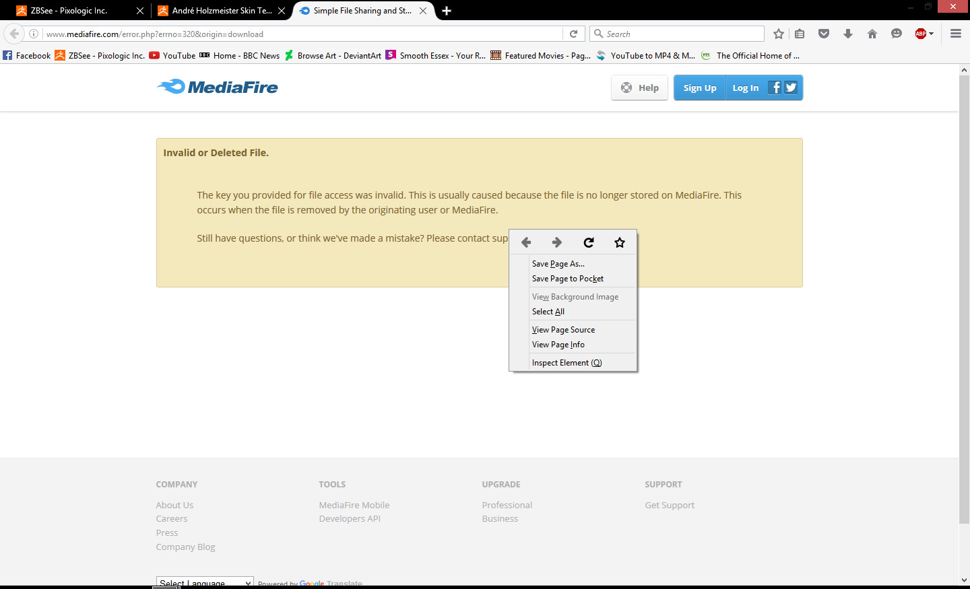Bookmark this page with toolbar star icon
Screen dimensions: 970x589
tap(779, 34)
